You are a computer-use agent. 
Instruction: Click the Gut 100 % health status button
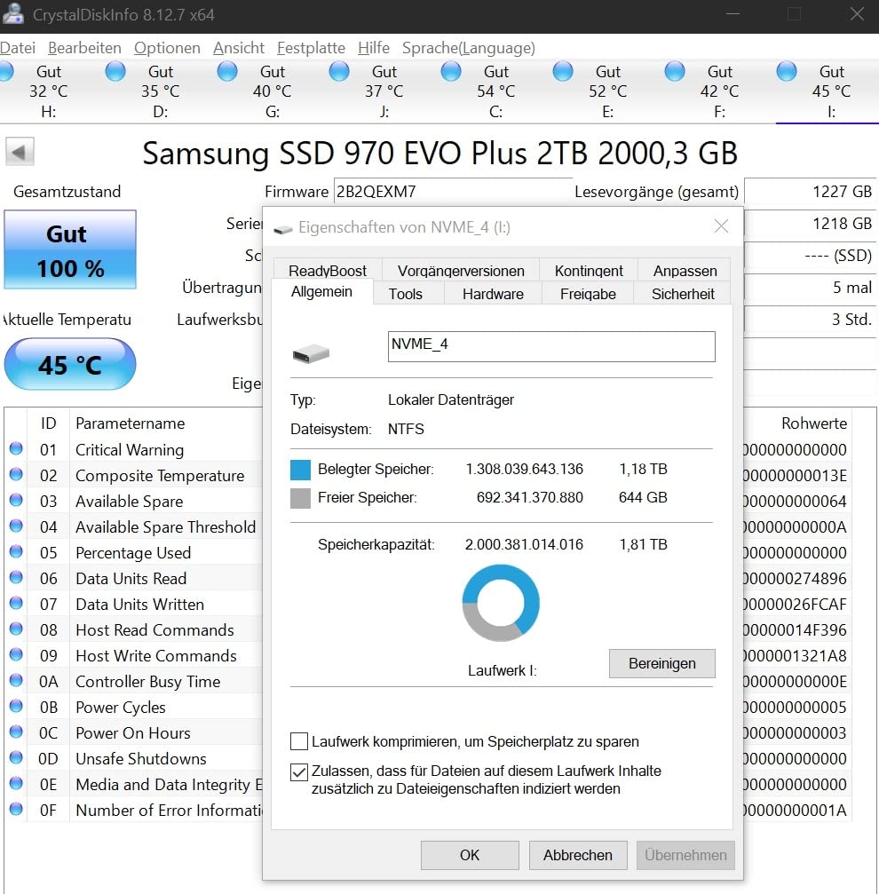[x=70, y=249]
